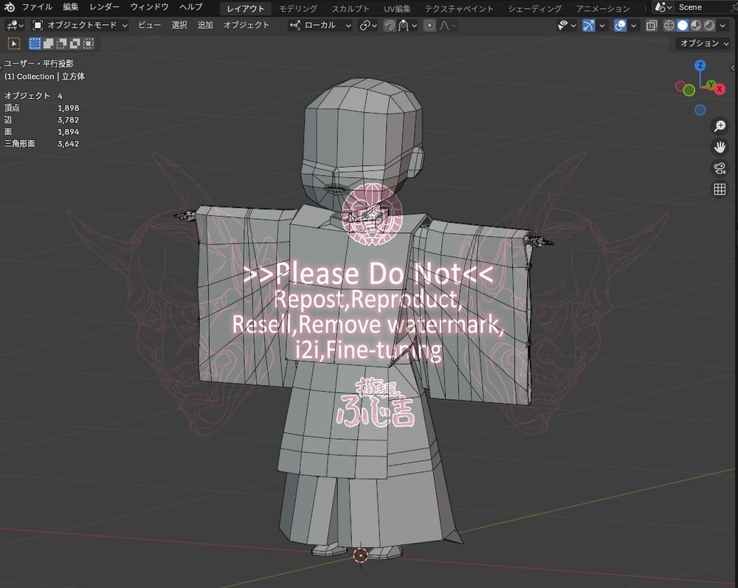Click the pan hand navigation icon
This screenshot has width=738, height=588.
720,148
